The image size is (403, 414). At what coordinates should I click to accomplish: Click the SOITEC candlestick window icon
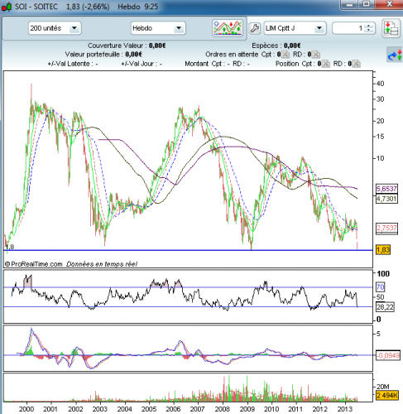tap(7, 7)
